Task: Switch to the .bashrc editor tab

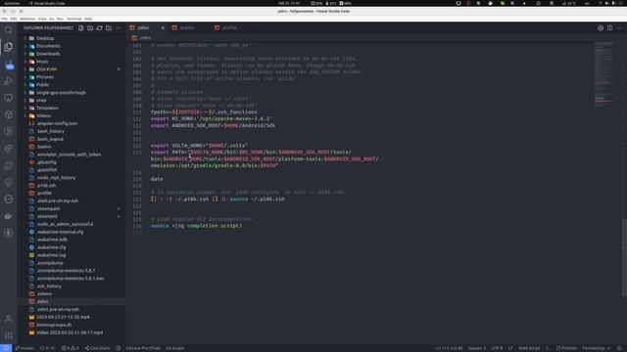Action: click(x=187, y=28)
